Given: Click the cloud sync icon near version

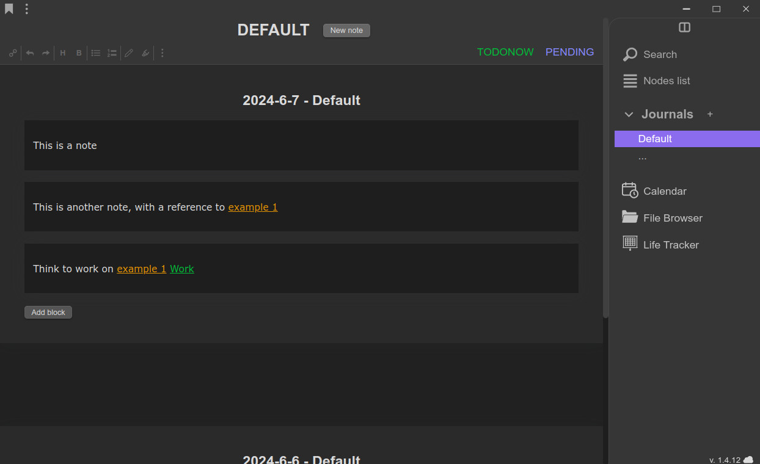Looking at the screenshot, I should 748,460.
